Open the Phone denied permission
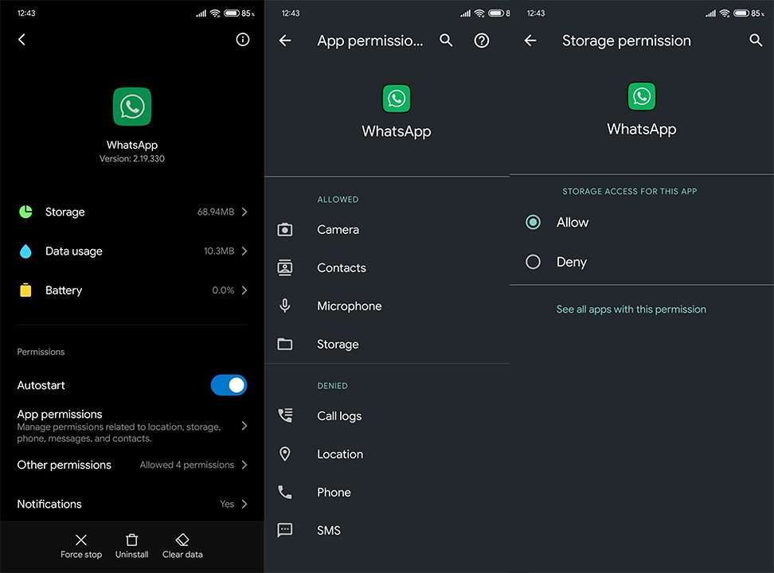 point(386,492)
